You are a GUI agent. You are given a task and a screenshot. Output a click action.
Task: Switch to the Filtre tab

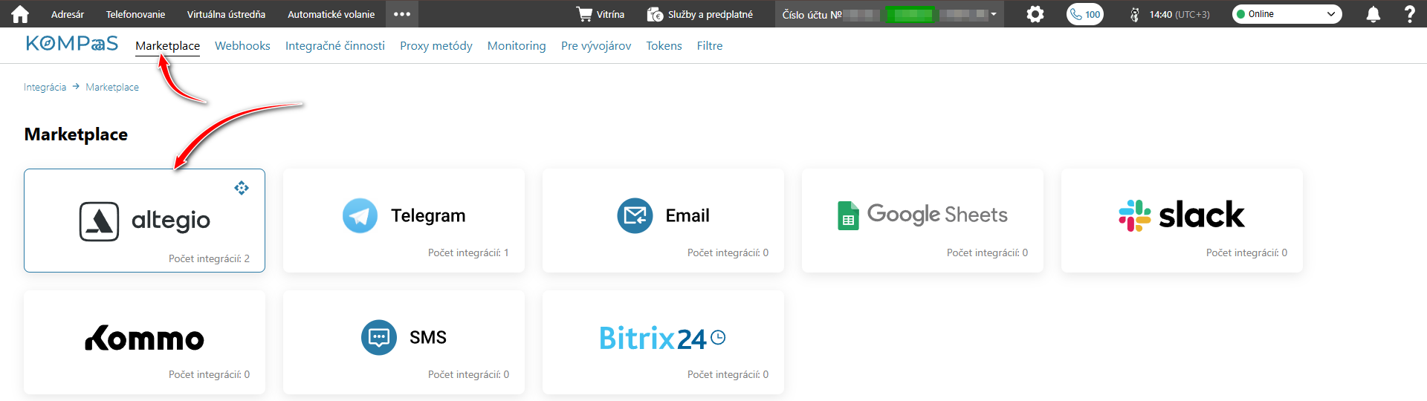point(710,45)
